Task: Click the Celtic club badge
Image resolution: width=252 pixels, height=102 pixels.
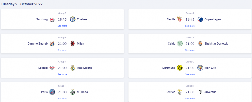Action: tap(180, 44)
